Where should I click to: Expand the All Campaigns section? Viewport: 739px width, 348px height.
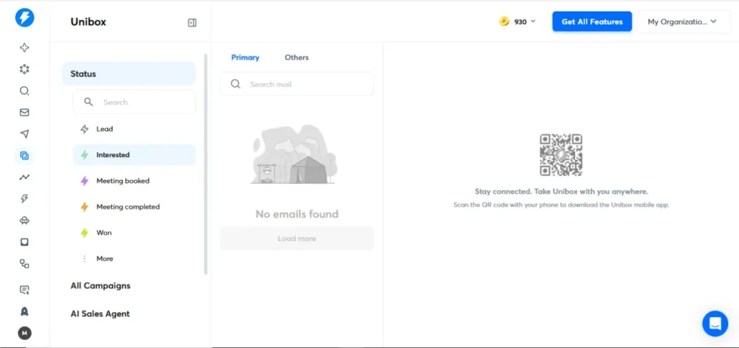tap(100, 285)
